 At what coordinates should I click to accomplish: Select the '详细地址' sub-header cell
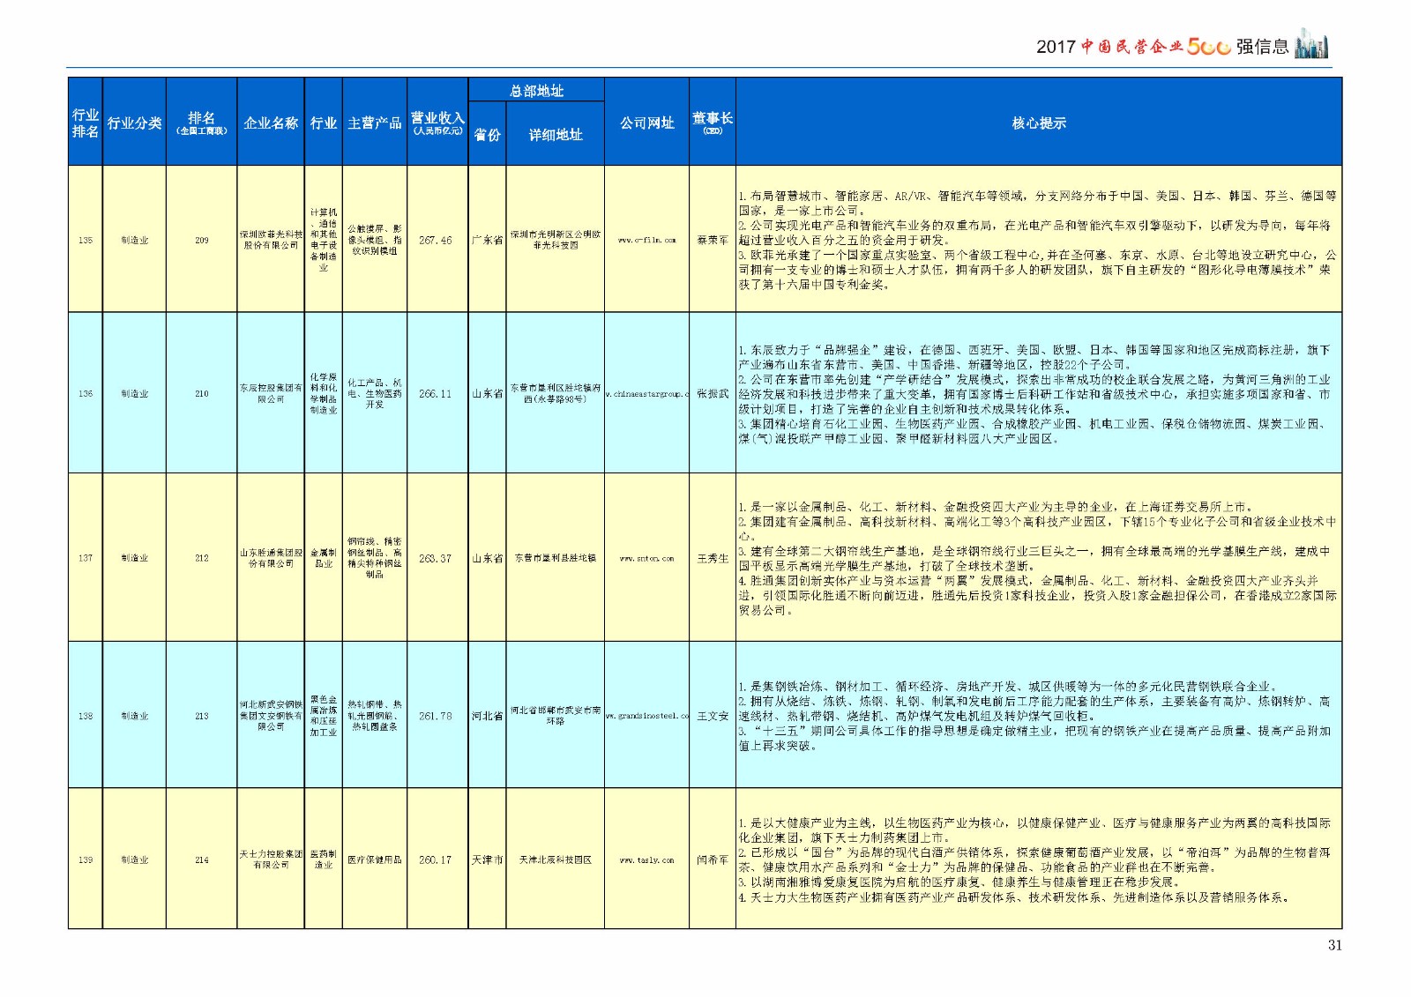(x=556, y=134)
